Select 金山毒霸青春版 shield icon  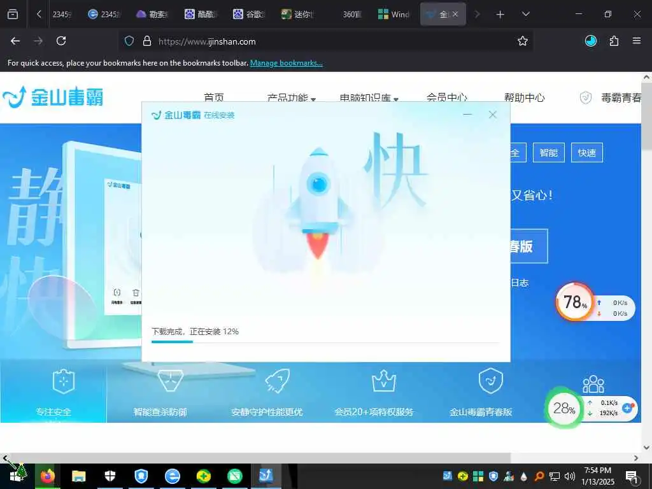point(491,381)
